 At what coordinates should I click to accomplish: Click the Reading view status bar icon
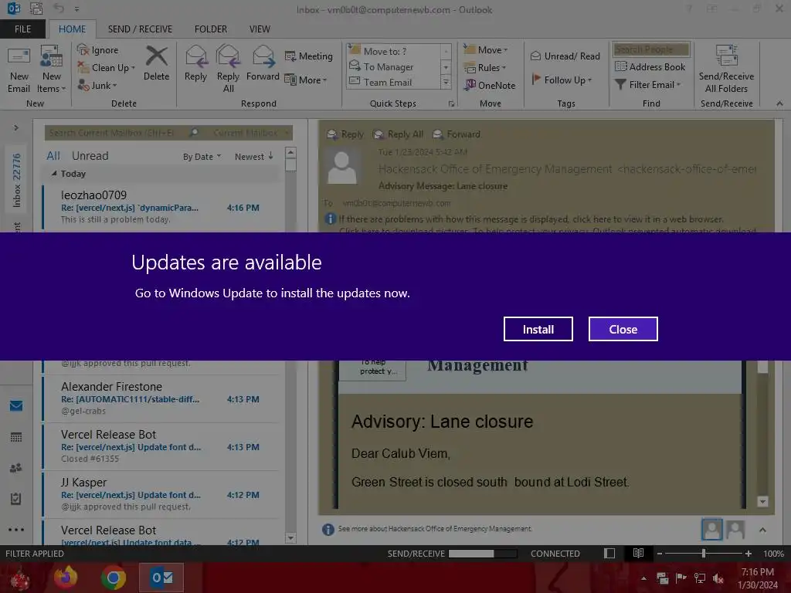[x=638, y=553]
